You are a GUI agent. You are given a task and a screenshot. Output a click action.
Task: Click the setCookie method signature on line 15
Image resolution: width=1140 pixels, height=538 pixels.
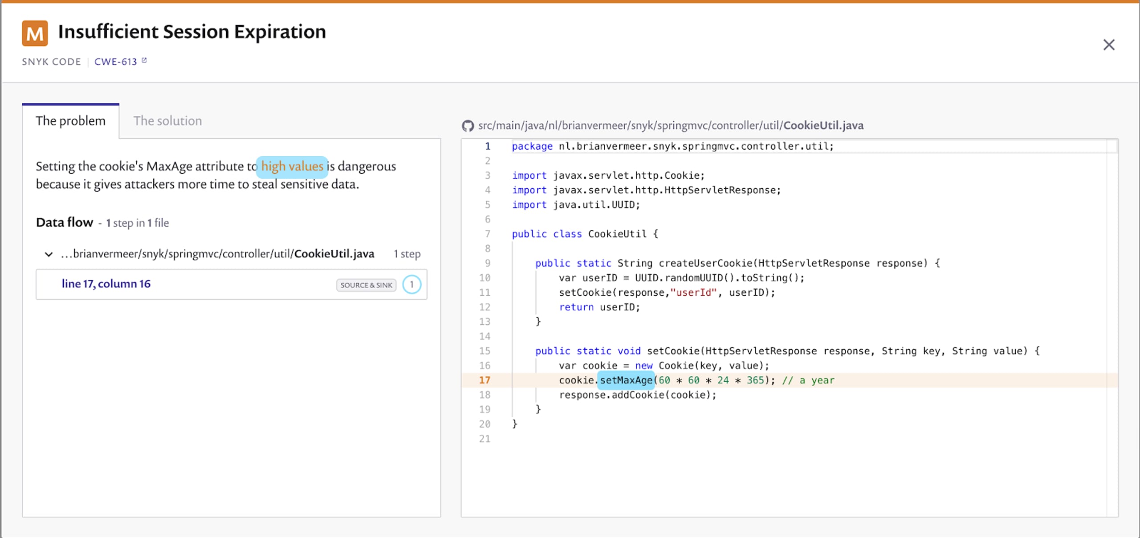pyautogui.click(x=787, y=351)
